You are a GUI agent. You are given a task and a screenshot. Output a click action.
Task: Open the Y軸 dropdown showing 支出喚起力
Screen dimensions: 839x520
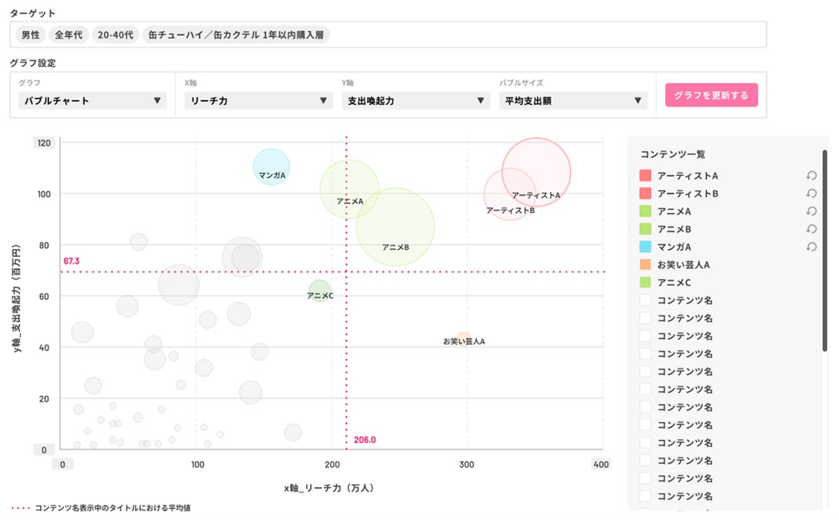pos(415,101)
